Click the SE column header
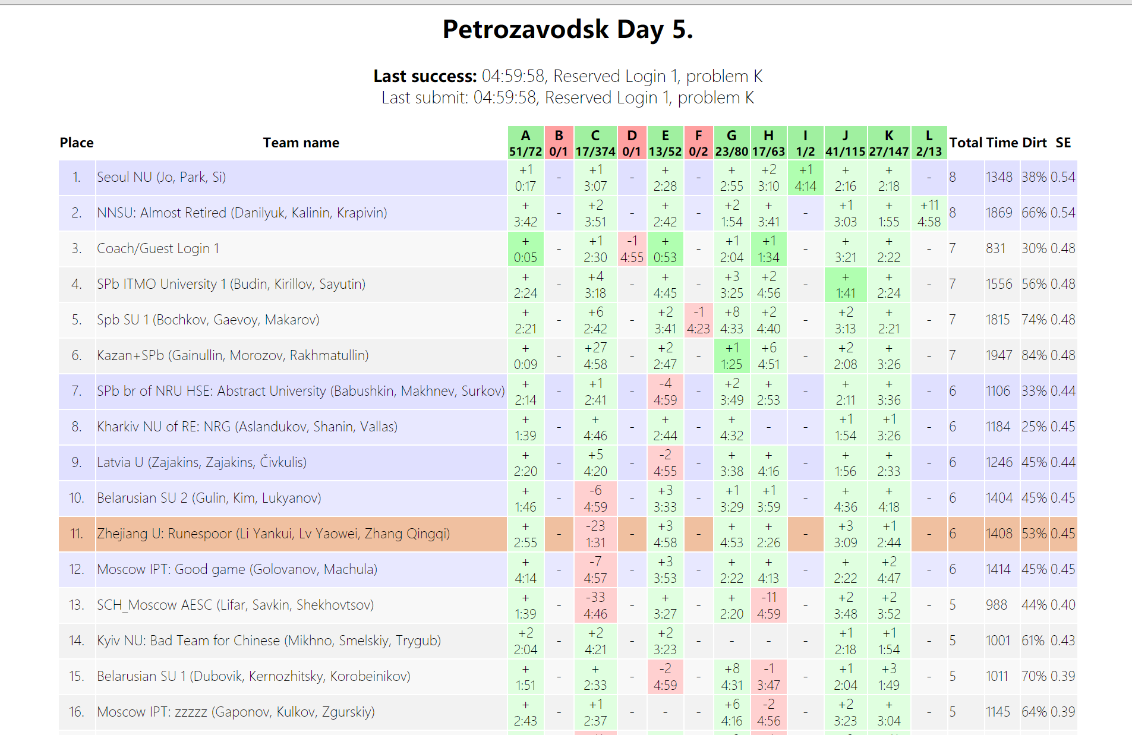The width and height of the screenshot is (1132, 735). [1063, 143]
